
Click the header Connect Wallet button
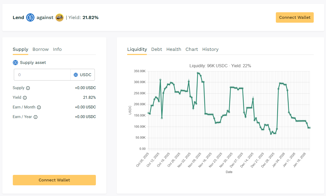(295, 17)
